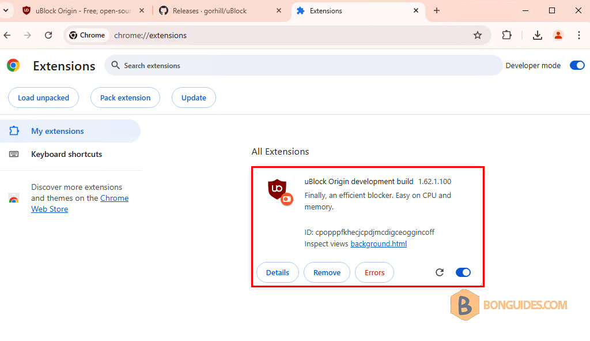Bookmark this page with the star icon

point(478,35)
